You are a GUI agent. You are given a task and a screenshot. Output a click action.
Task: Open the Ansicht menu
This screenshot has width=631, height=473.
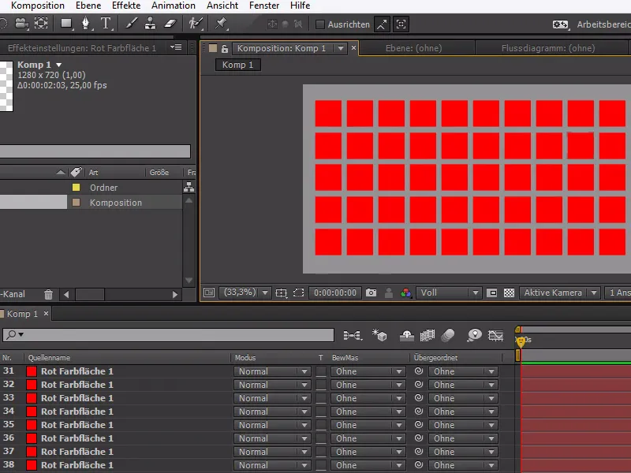coord(222,6)
